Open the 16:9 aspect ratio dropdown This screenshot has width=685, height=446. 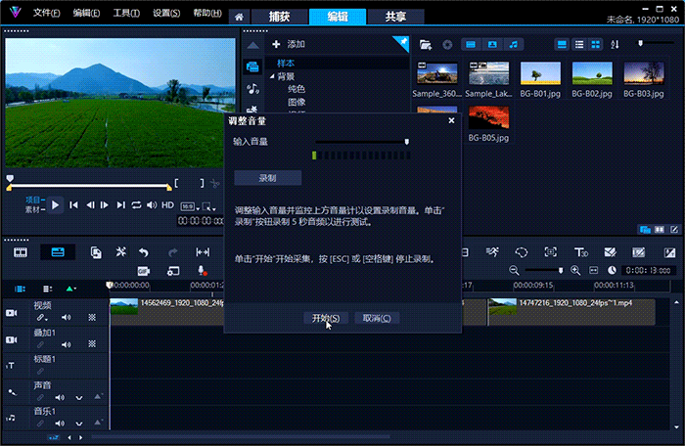[188, 207]
